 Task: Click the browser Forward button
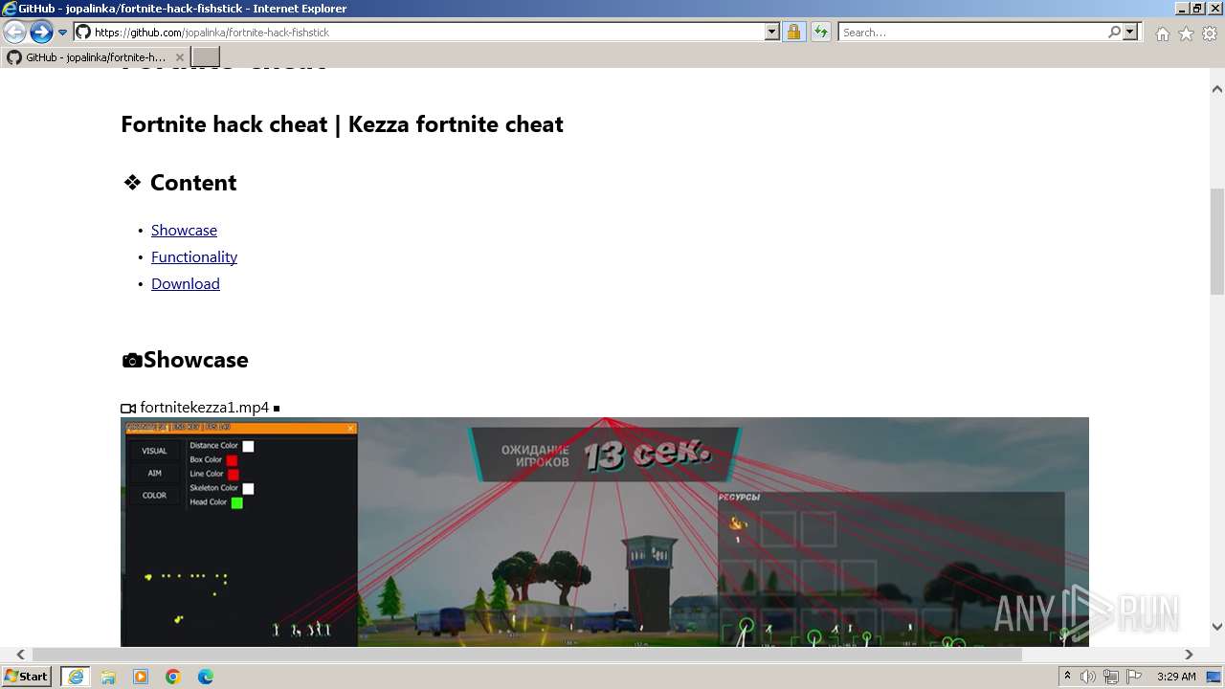pyautogui.click(x=41, y=33)
